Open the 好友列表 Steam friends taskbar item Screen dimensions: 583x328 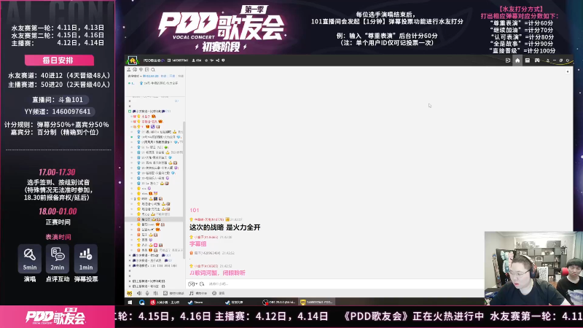235,302
